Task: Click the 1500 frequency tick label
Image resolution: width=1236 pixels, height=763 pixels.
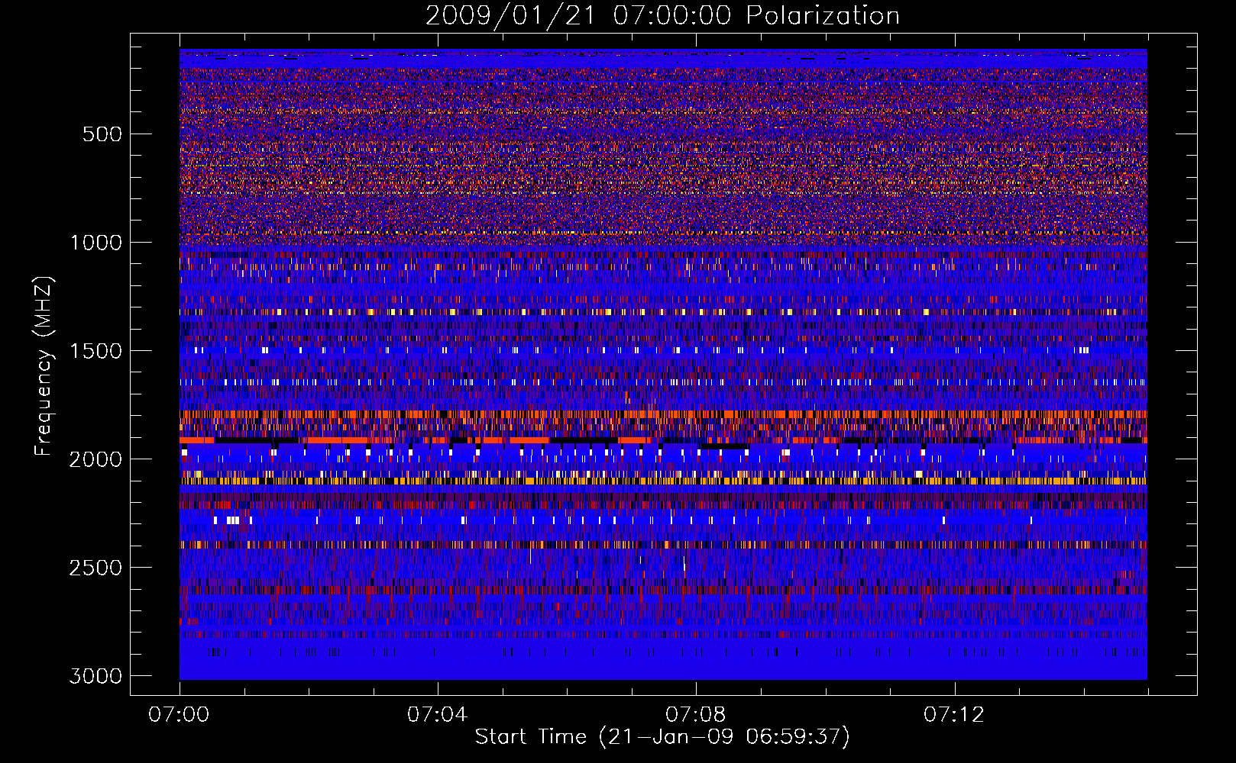Action: pyautogui.click(x=96, y=351)
